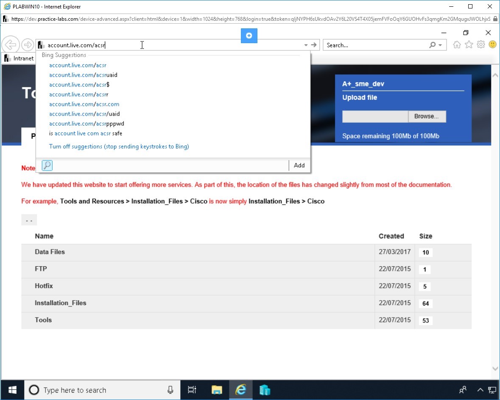Image resolution: width=500 pixels, height=400 pixels.
Task: Click the taskbar microphone icon
Action: point(170,390)
